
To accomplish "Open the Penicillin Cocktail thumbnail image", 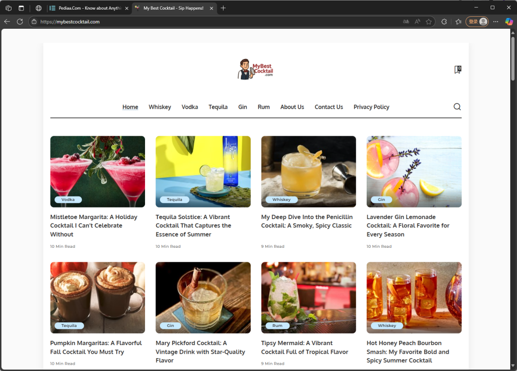I will (x=308, y=171).
